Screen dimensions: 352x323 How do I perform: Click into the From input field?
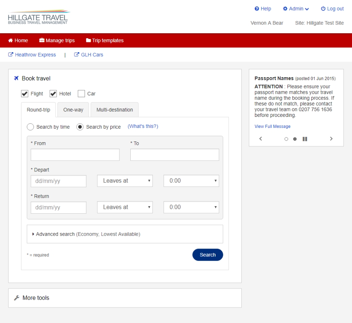(x=75, y=155)
